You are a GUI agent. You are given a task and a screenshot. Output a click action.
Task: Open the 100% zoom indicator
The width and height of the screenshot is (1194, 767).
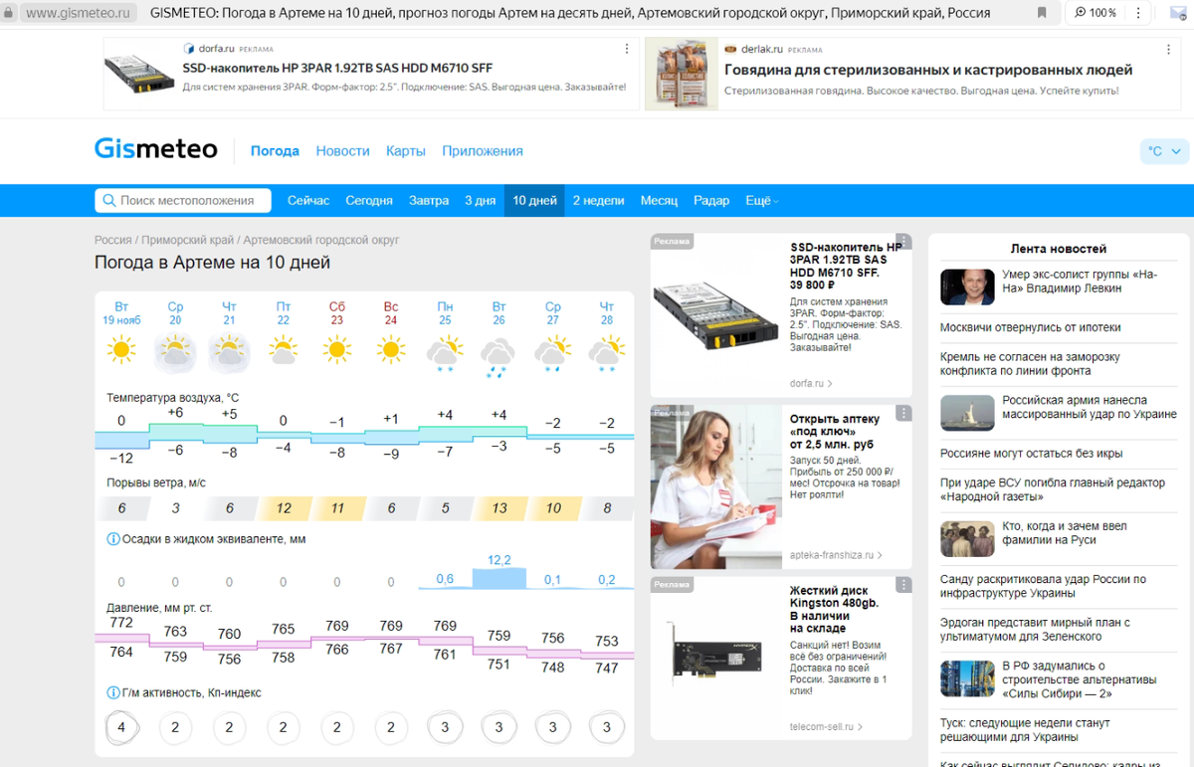point(1095,13)
